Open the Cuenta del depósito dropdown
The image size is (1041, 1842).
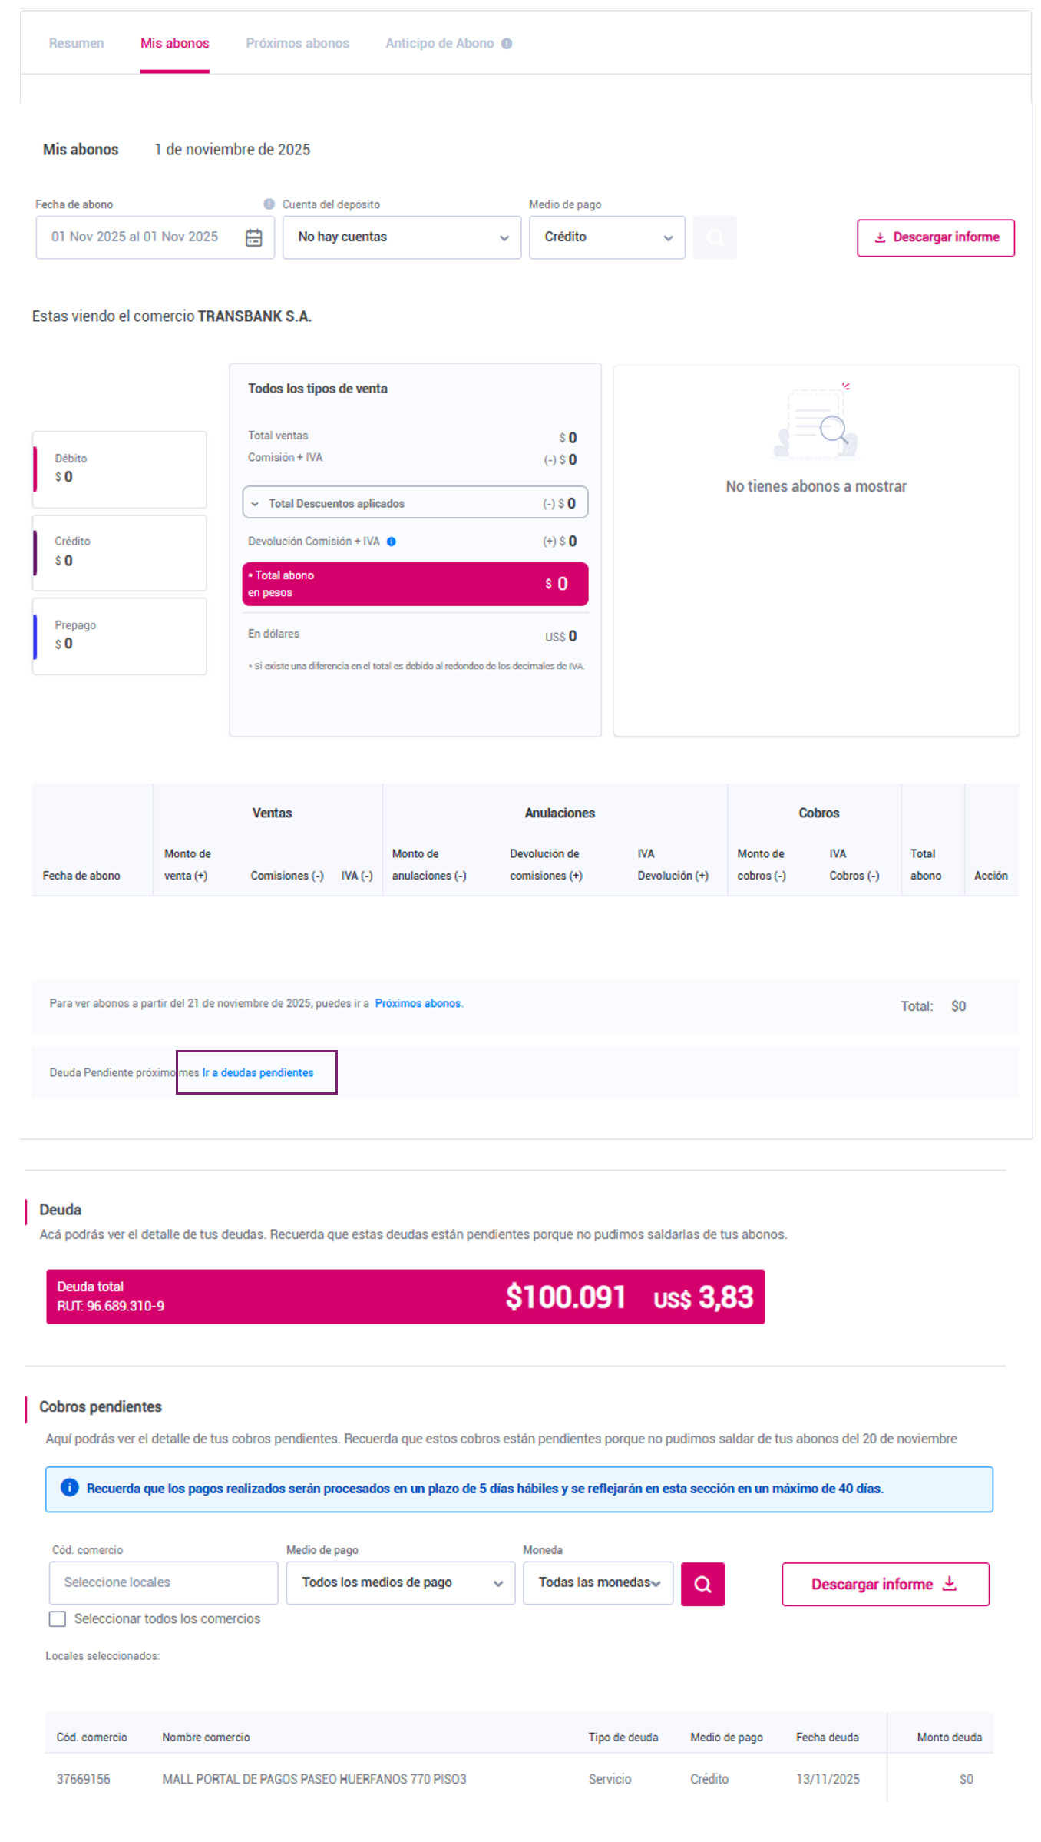point(402,237)
